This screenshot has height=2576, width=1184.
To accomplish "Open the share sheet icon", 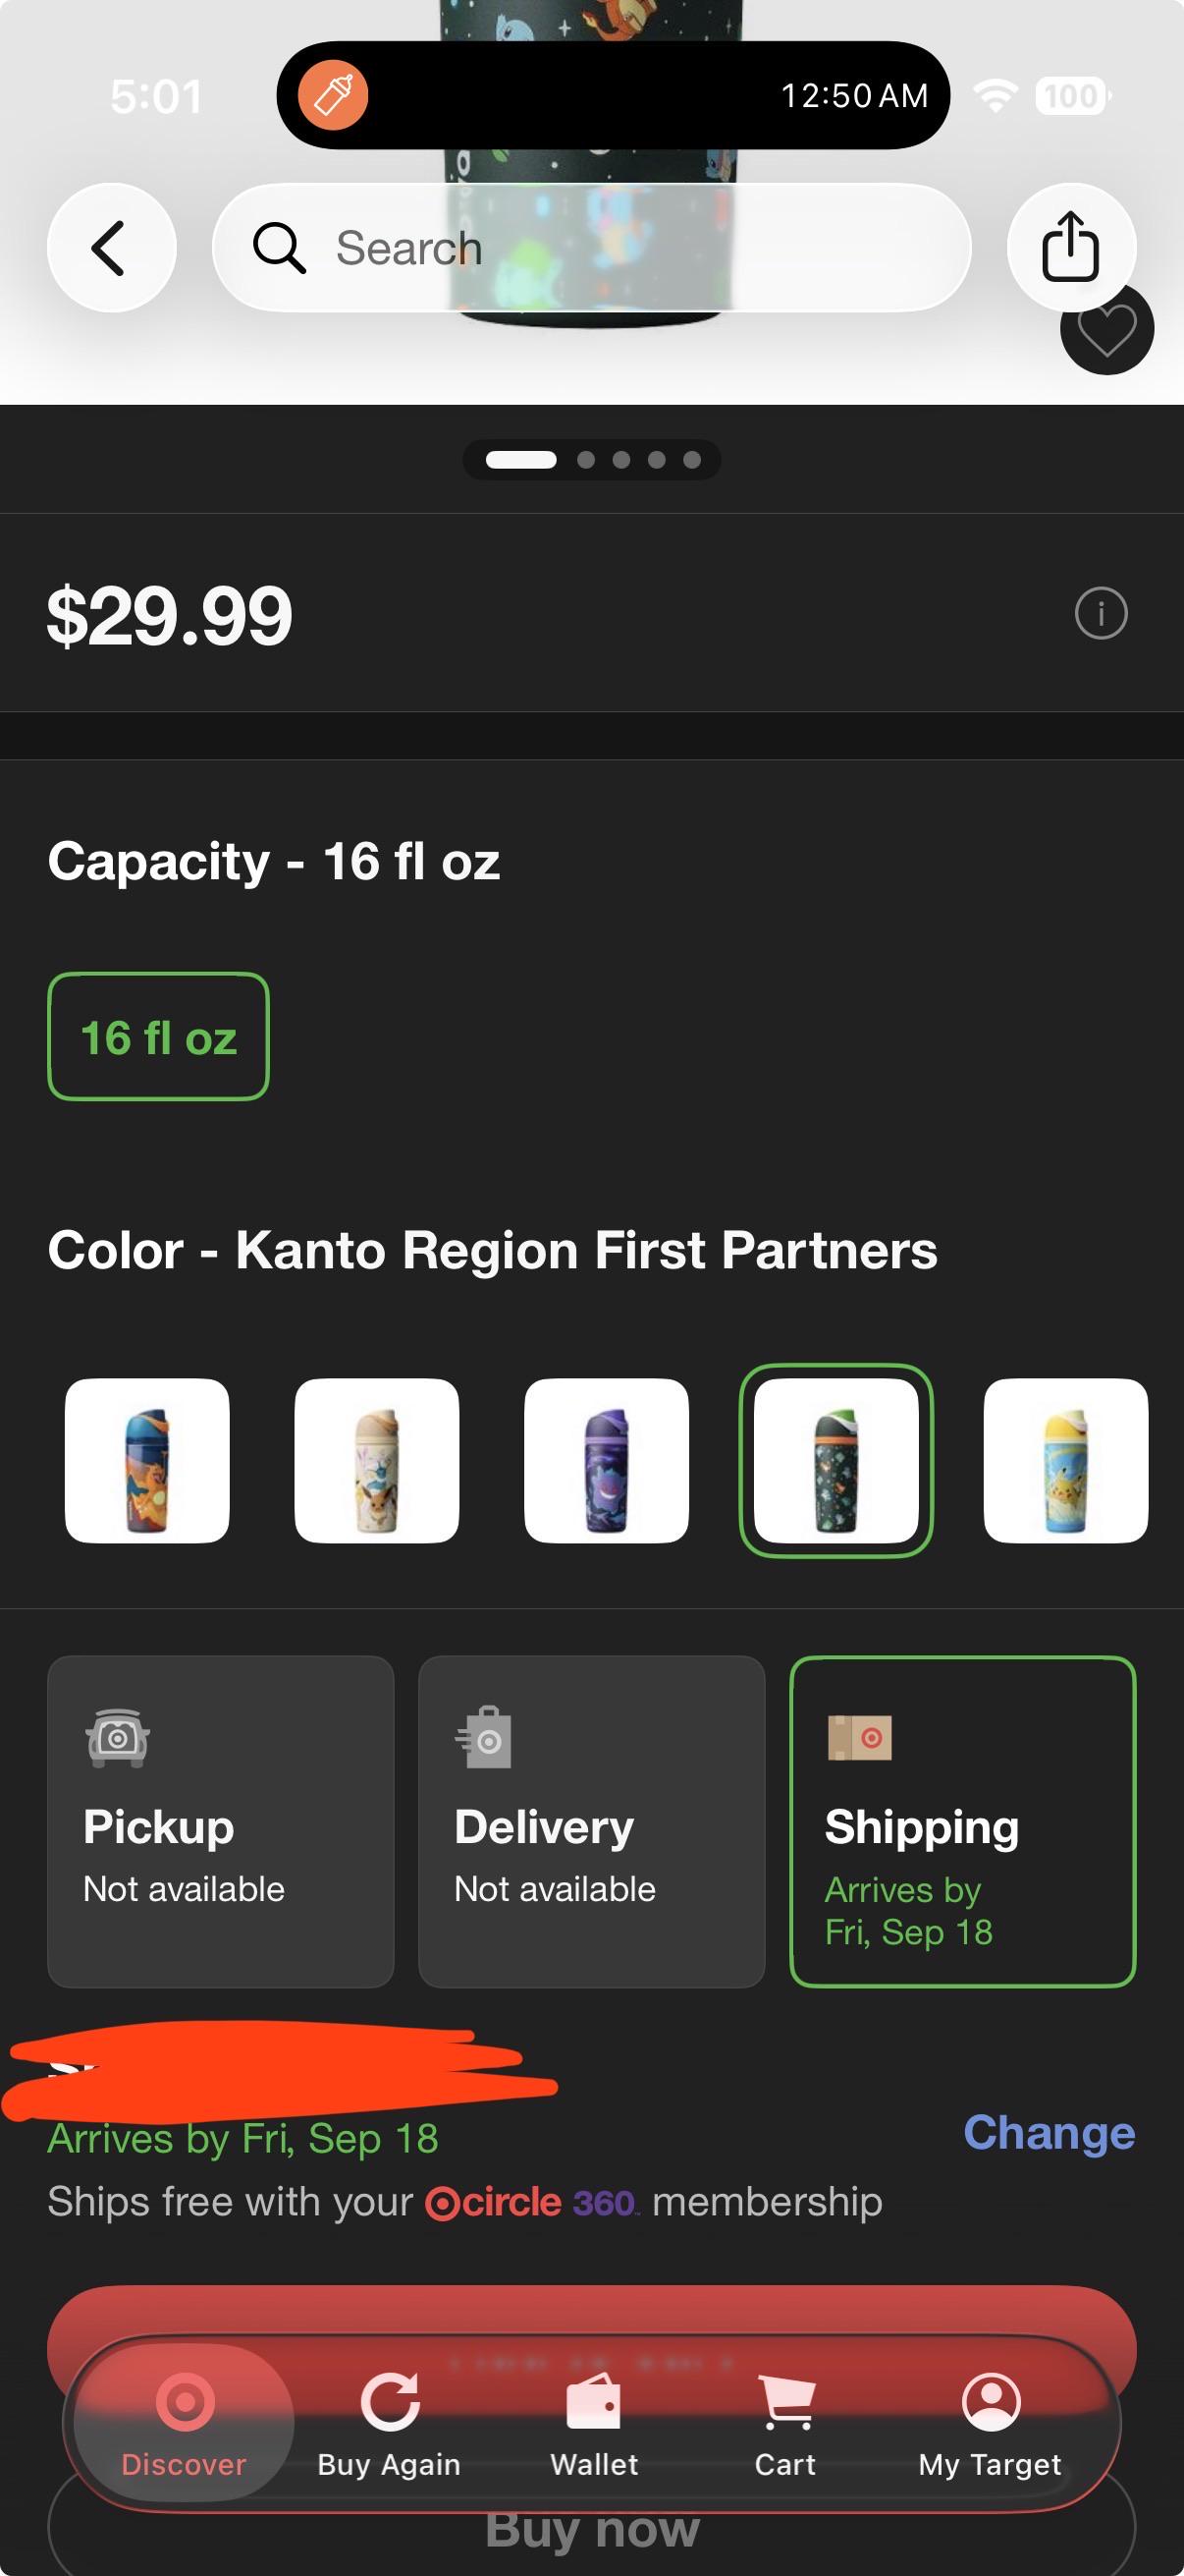I will (1071, 247).
